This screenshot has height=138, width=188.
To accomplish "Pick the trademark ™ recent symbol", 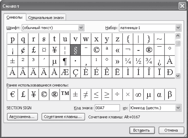I will tap(65, 94).
